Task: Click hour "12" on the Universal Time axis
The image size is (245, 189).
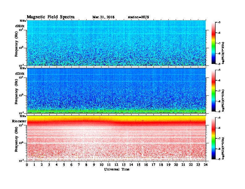Action: click(x=116, y=165)
